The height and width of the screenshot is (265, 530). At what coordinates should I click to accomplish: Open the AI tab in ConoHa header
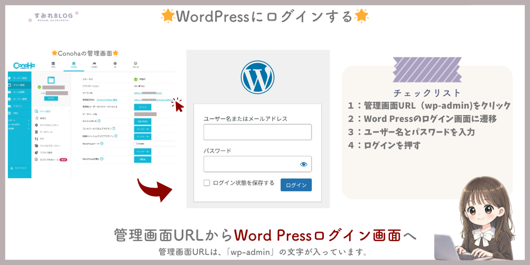click(115, 65)
